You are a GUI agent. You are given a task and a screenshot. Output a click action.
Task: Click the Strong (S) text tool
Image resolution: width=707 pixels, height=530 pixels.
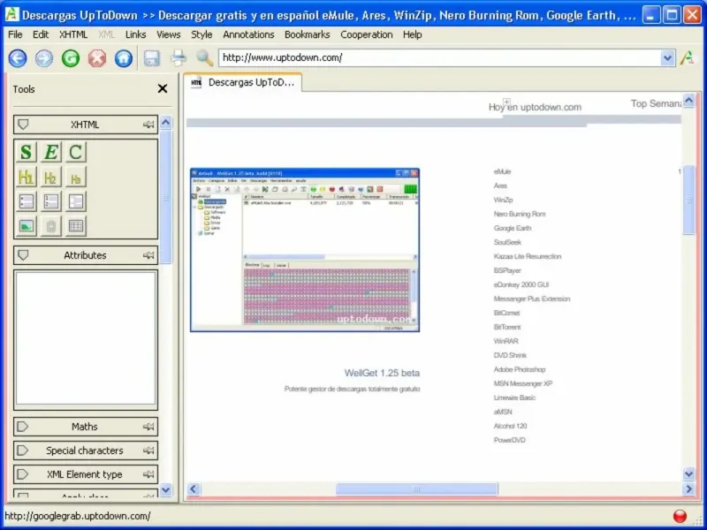pos(27,152)
